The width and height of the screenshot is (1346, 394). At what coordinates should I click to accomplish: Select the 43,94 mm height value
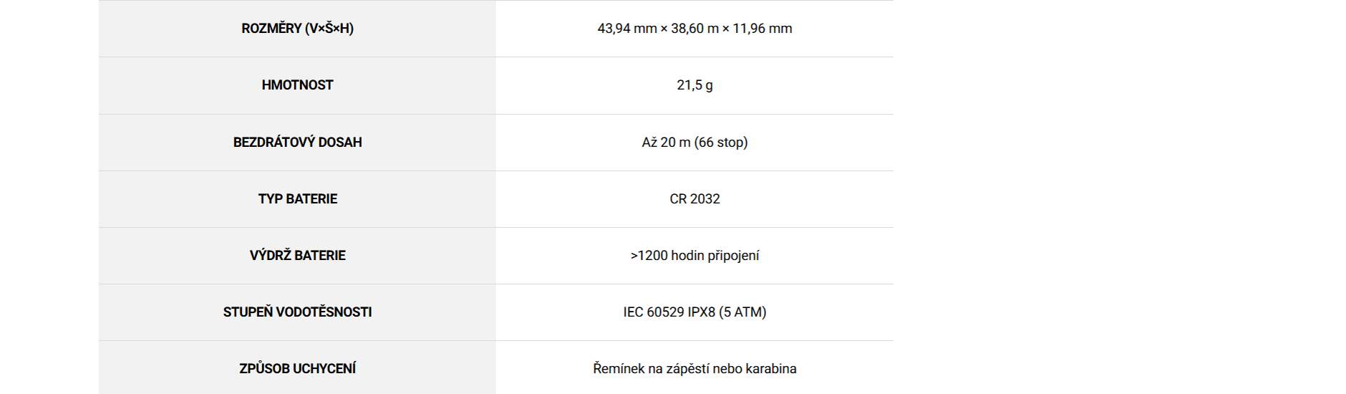pos(626,29)
